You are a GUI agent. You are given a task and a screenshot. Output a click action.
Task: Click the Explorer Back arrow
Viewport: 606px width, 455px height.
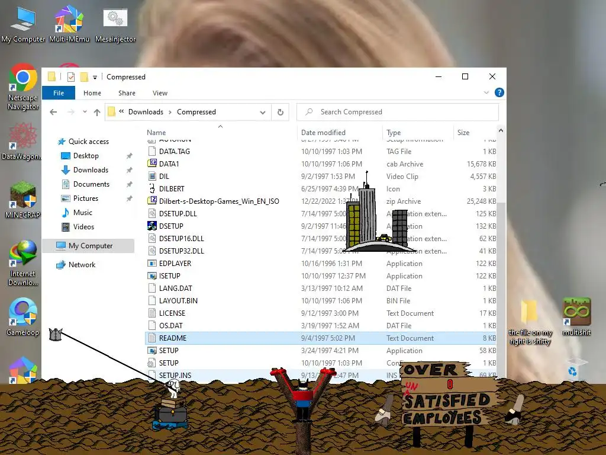coord(53,112)
